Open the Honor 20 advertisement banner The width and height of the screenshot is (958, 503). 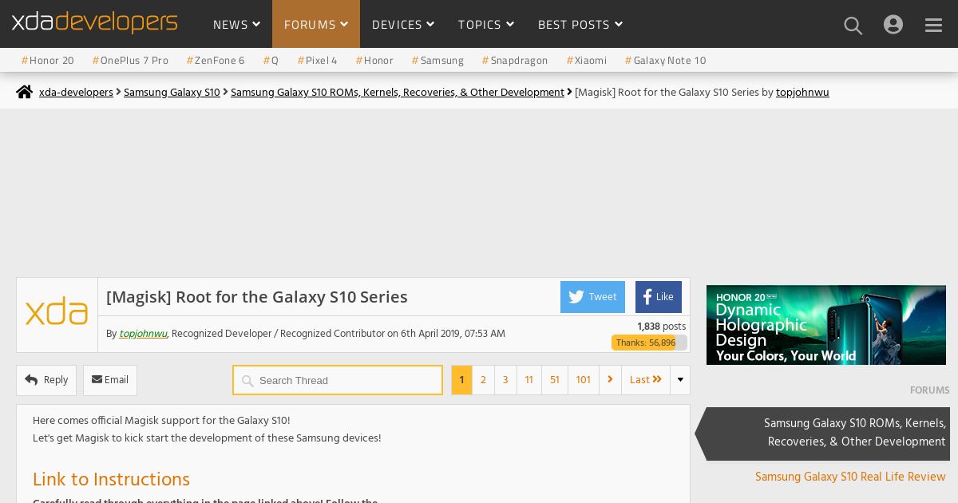coord(826,325)
